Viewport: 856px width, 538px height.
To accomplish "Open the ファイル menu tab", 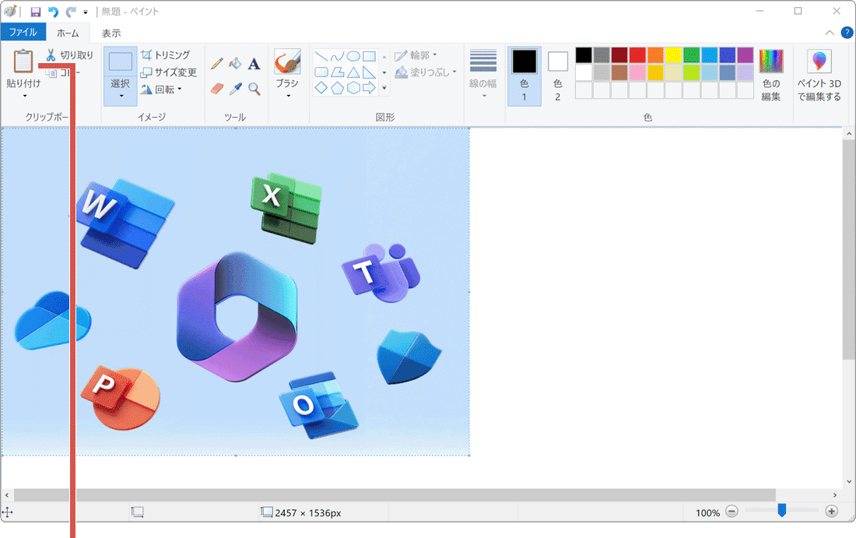I will pos(23,32).
